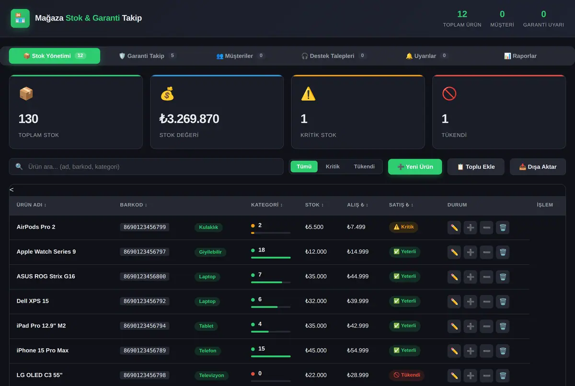
Task: Click the Televizyon category tag
Action: 212,375
